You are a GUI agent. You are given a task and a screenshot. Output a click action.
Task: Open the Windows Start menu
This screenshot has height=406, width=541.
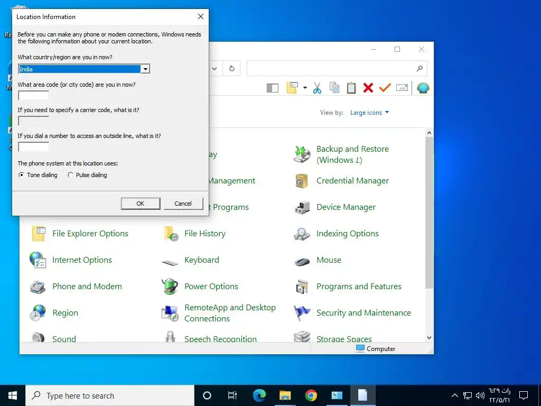pyautogui.click(x=13, y=395)
